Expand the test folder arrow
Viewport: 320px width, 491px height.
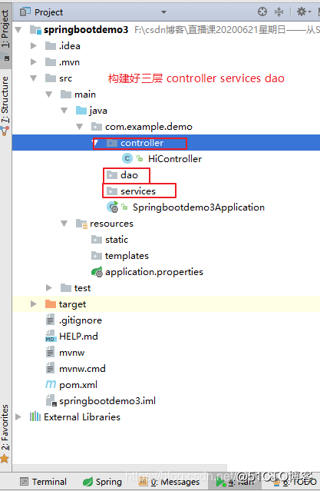(x=48, y=288)
